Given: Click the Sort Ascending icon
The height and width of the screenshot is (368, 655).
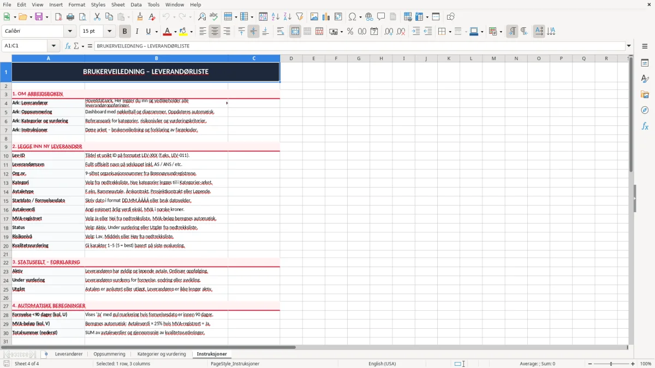Looking at the screenshot, I should tap(275, 17).
